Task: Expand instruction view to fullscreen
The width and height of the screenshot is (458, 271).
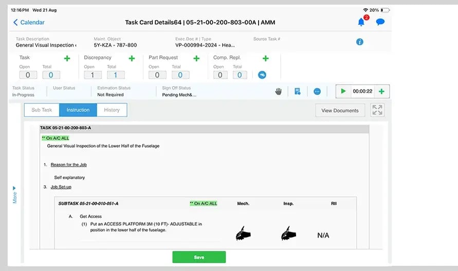Action: click(x=377, y=110)
